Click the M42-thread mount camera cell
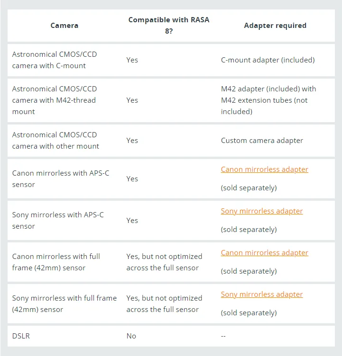342x356 pixels. pyautogui.click(x=54, y=100)
